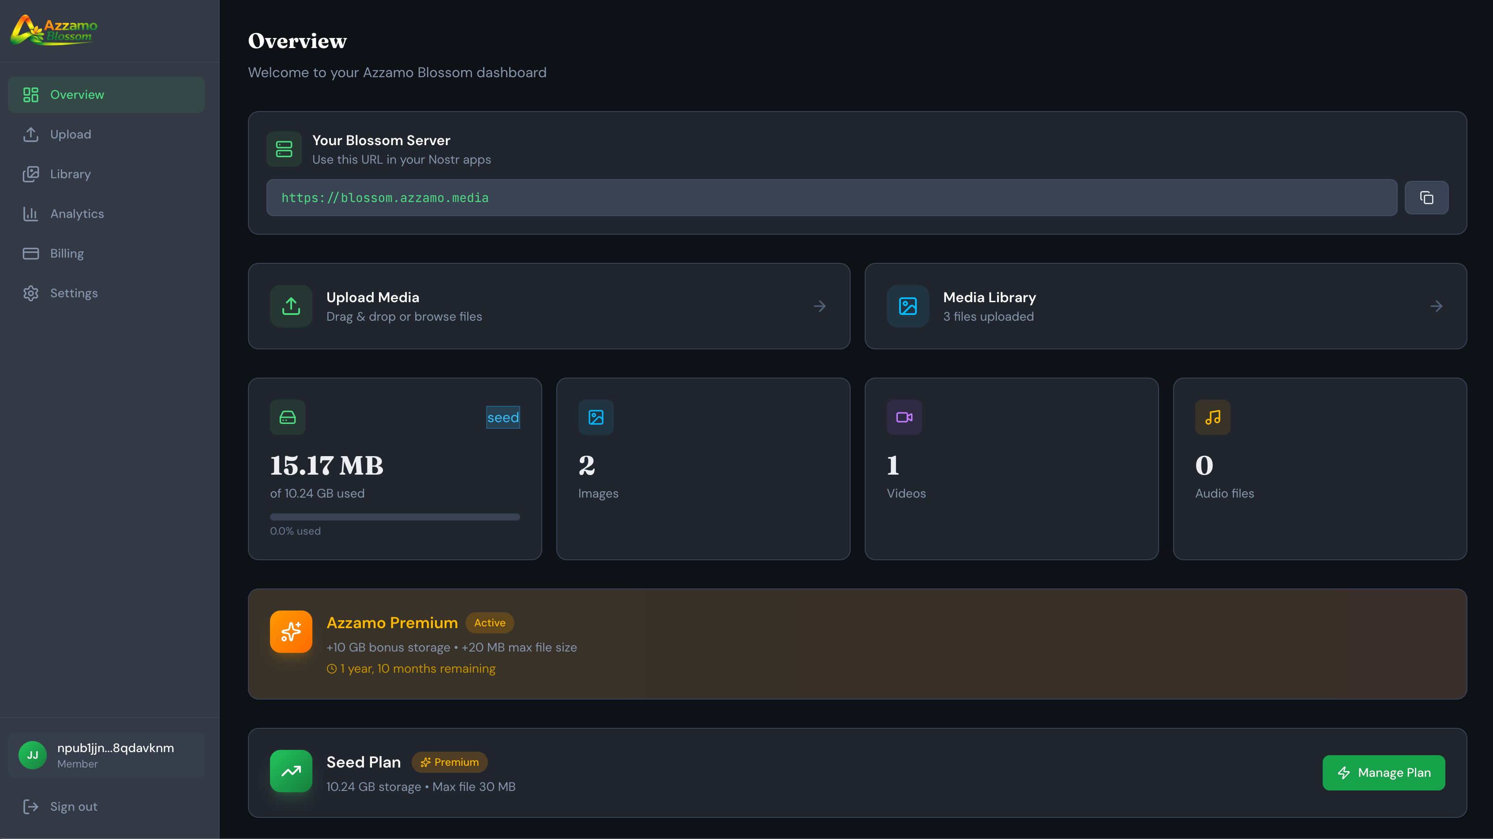Click the Videos camera icon
The height and width of the screenshot is (839, 1493).
tap(904, 417)
